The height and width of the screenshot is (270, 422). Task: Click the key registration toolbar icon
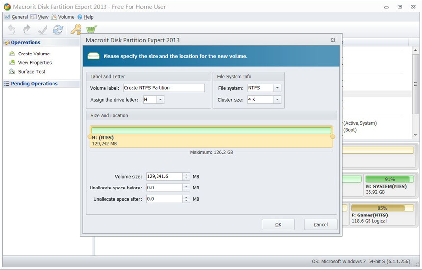point(75,30)
